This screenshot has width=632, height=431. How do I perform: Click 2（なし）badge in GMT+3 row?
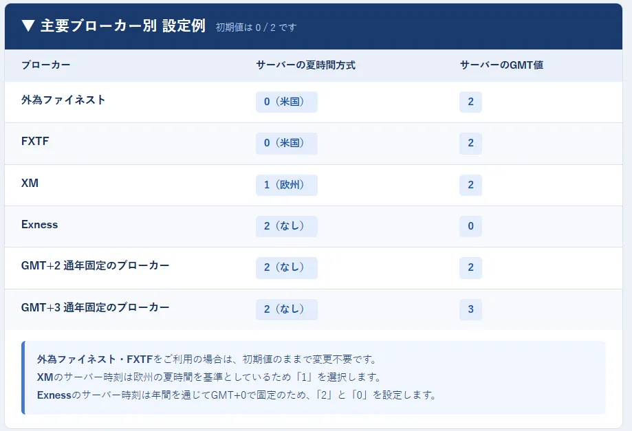pyautogui.click(x=287, y=309)
